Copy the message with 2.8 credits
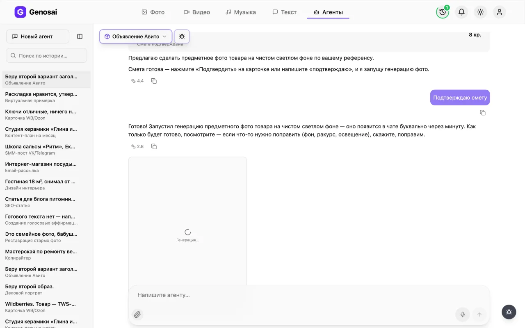This screenshot has width=525, height=328. (154, 146)
